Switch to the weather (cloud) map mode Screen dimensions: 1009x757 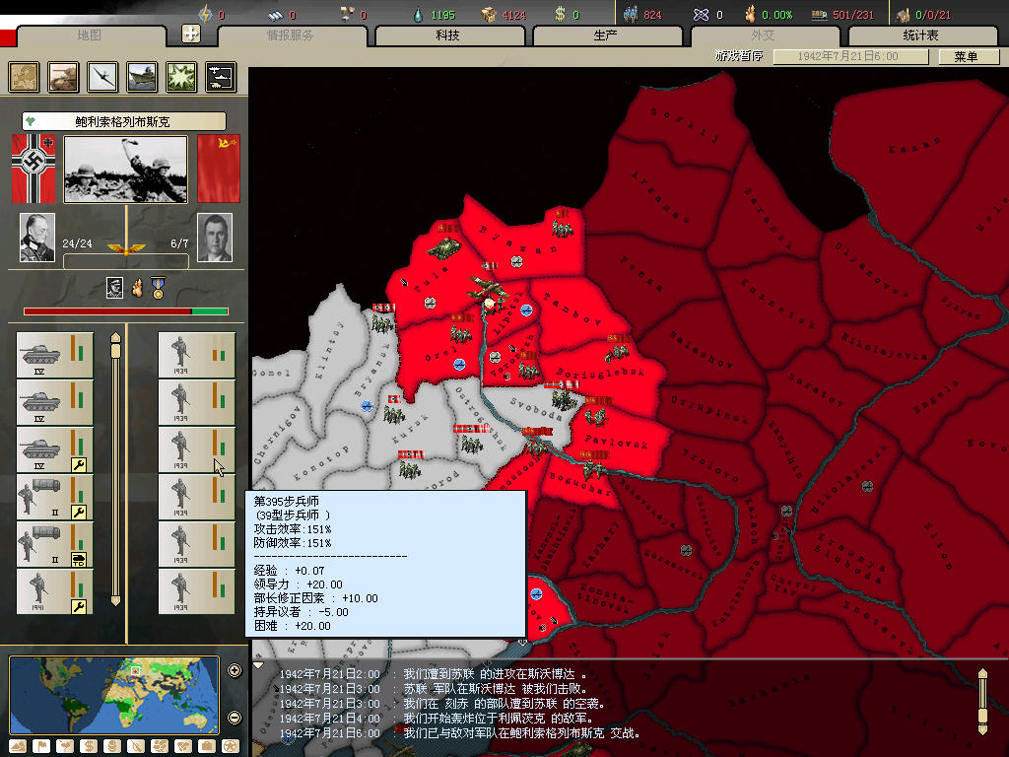click(x=65, y=746)
